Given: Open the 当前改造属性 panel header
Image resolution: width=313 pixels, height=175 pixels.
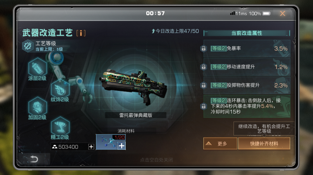Looking at the screenshot, I should click(x=247, y=33).
